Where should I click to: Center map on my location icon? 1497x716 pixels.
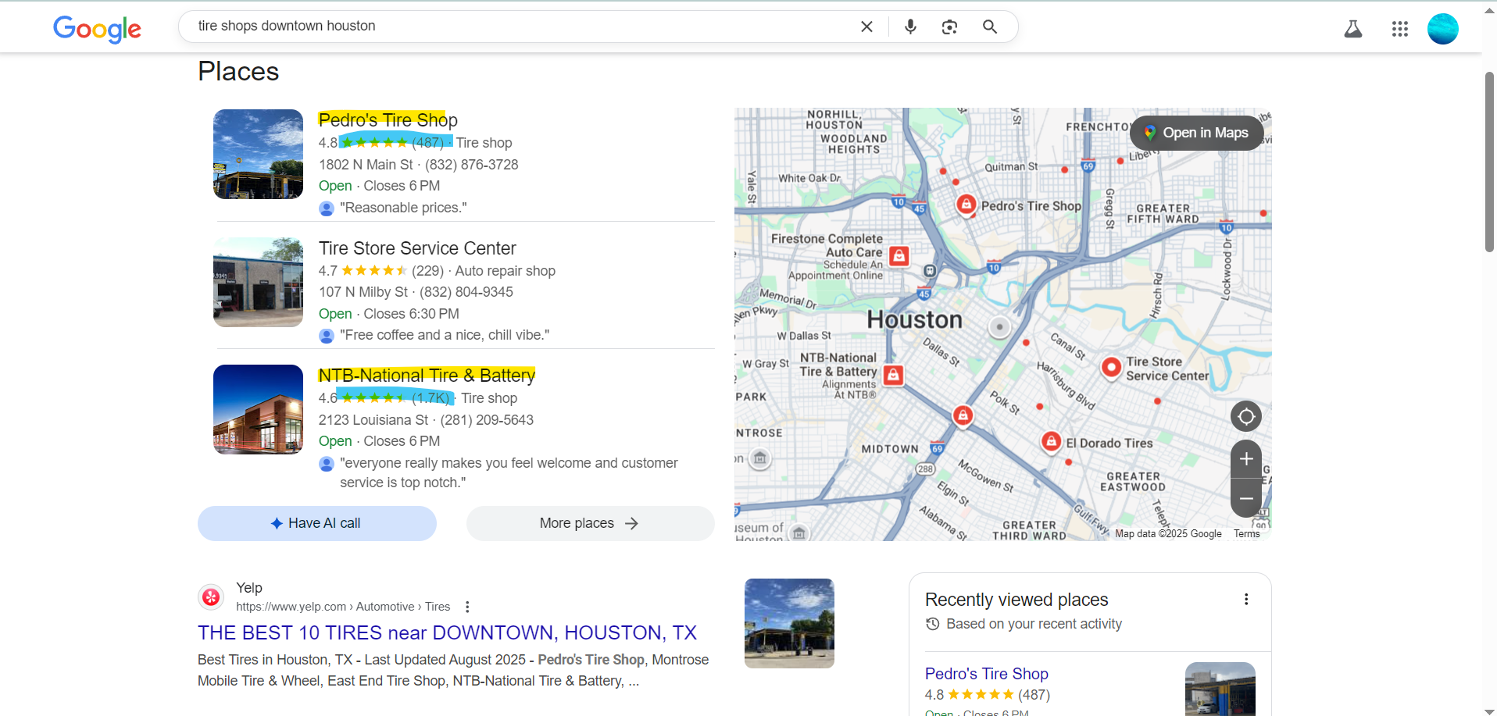[1246, 417]
